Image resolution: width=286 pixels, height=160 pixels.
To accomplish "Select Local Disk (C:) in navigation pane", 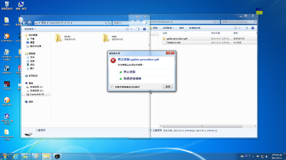I will pyautogui.click(x=35, y=87).
